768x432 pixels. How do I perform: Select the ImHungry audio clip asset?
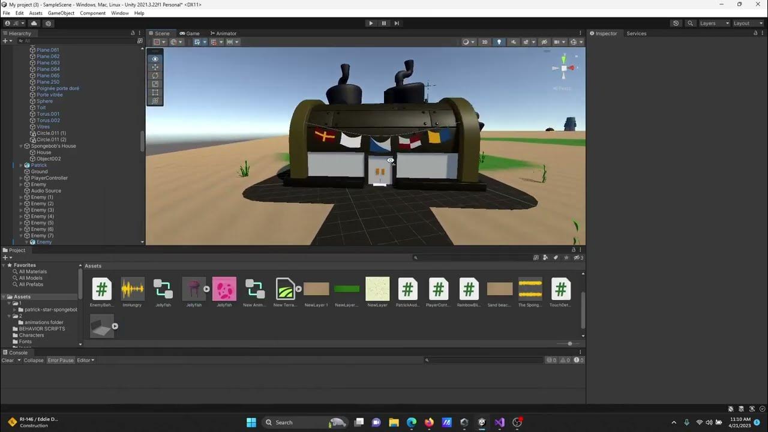coord(133,292)
